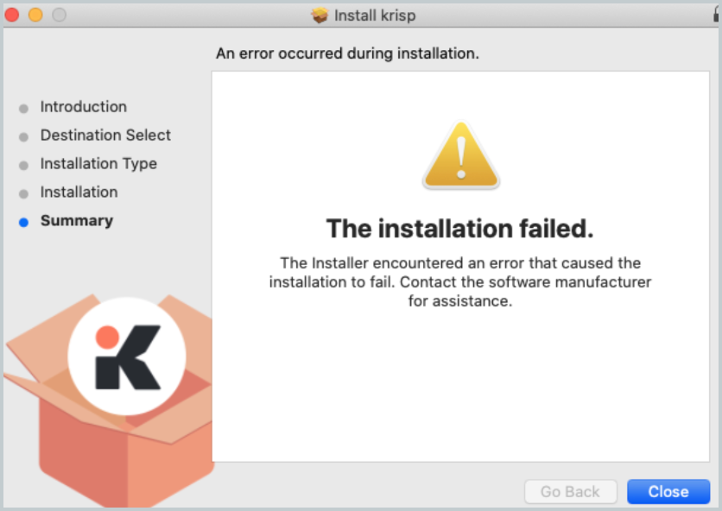Click 'The installation failed.' heading

click(x=460, y=229)
